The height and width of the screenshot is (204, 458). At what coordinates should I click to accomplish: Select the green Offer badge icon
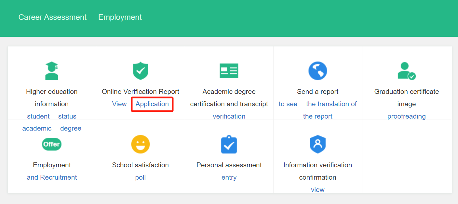coord(52,144)
